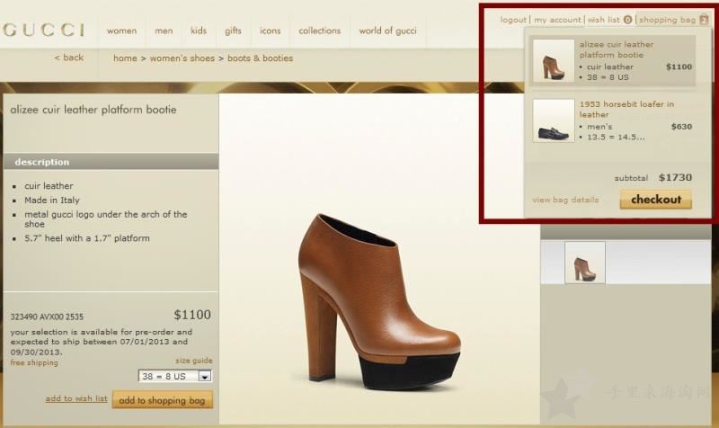The height and width of the screenshot is (428, 719).
Task: Click the home breadcrumb
Action: click(125, 58)
